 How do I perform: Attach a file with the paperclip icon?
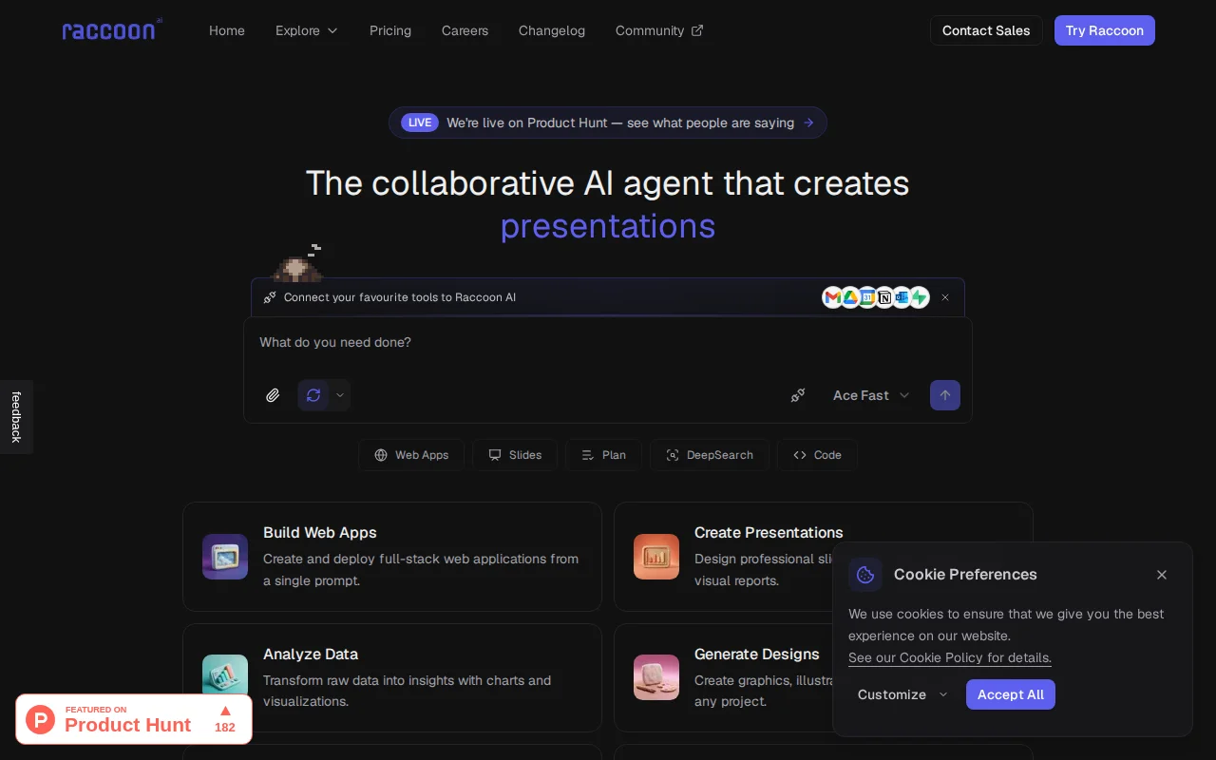coord(273,395)
